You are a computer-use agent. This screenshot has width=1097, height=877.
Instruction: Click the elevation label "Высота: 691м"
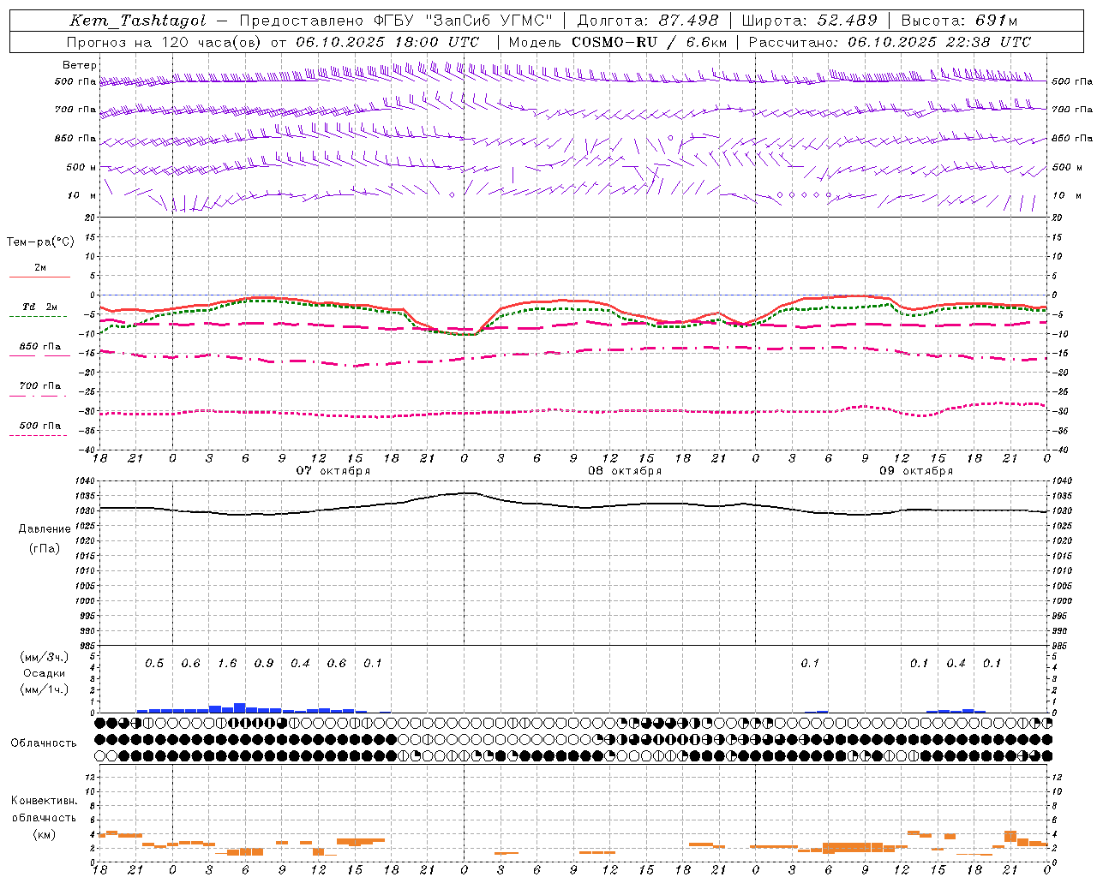coord(959,21)
